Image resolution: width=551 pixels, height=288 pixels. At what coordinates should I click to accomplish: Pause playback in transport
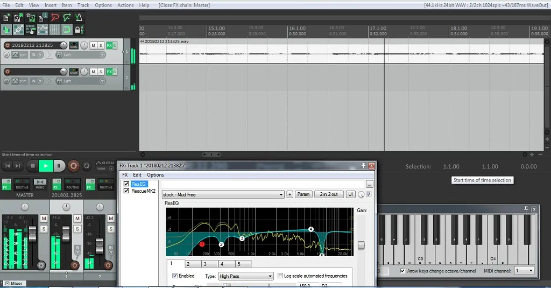[59, 166]
